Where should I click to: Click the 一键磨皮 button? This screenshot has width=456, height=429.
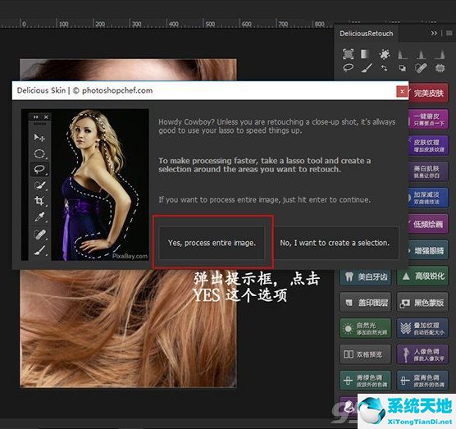click(x=428, y=120)
